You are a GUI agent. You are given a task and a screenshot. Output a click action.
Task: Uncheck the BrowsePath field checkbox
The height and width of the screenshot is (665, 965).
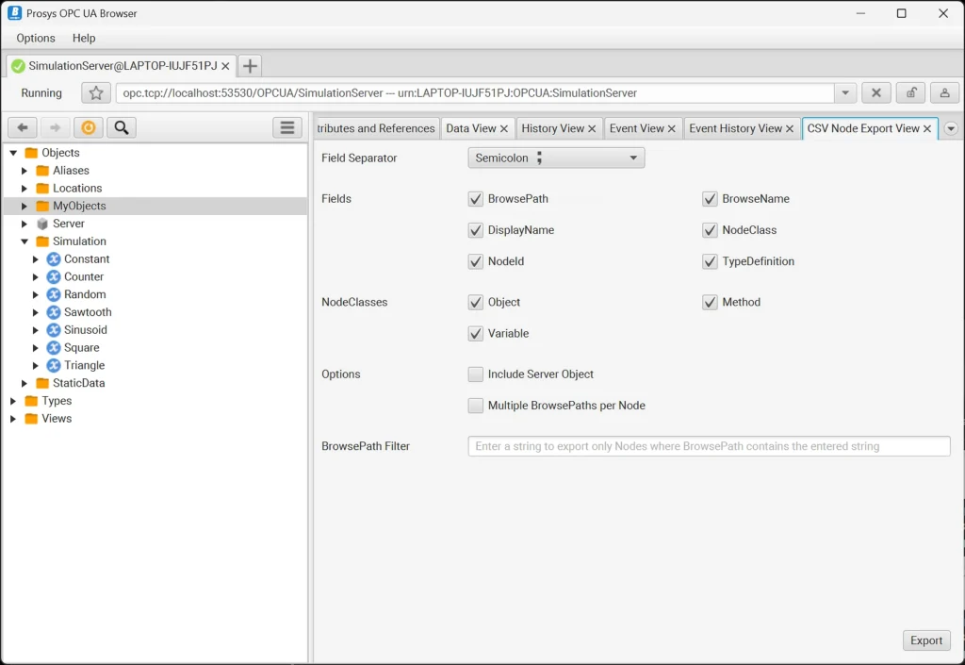tap(476, 199)
